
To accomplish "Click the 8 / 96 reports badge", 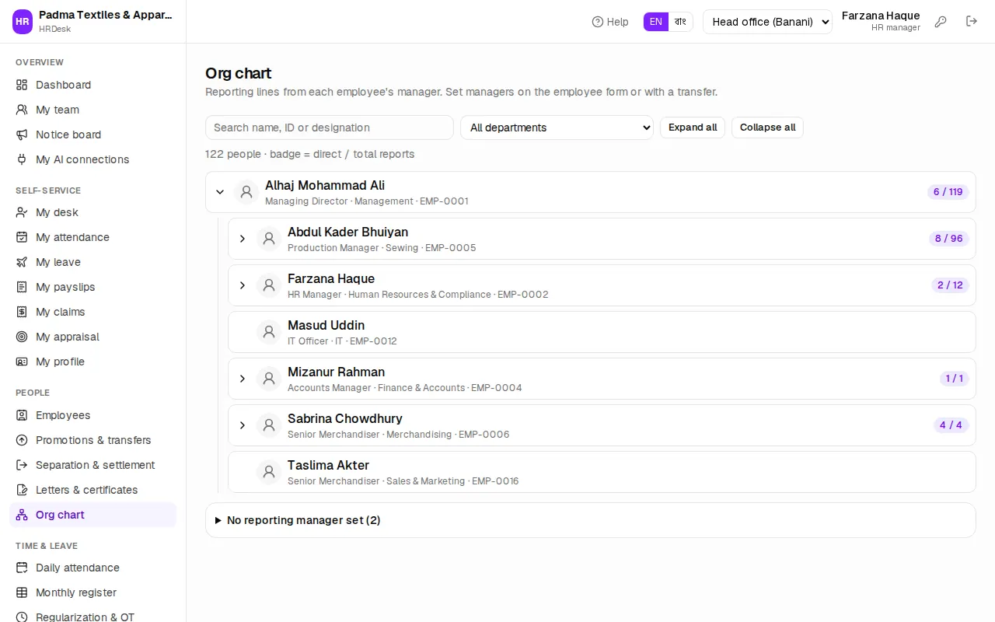I will pyautogui.click(x=949, y=239).
